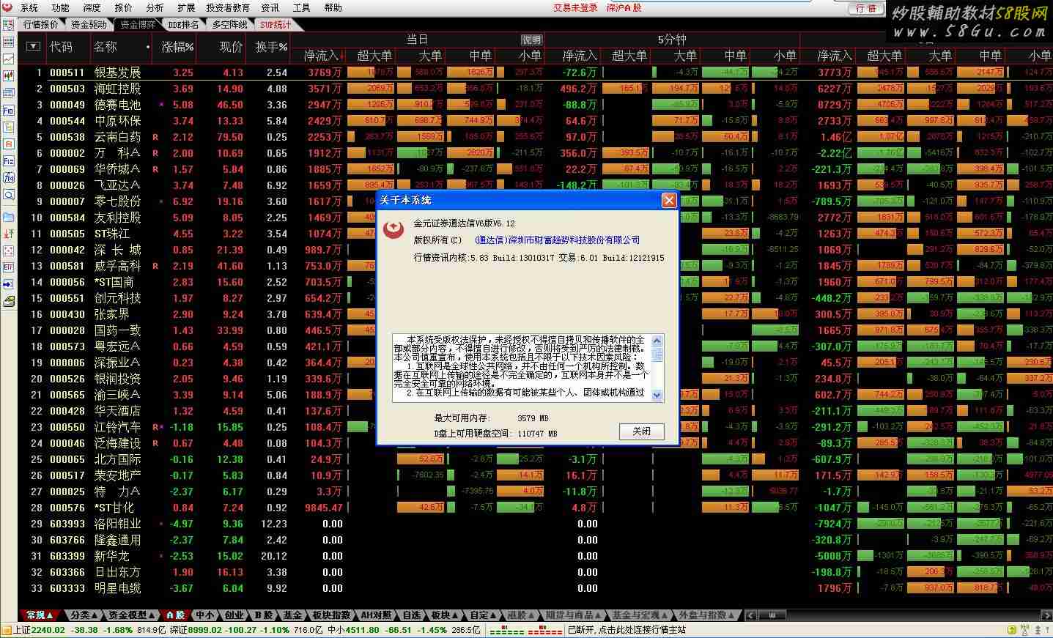
Task: Expand the 资金模型 bottom tab menu
Action: tap(152, 615)
